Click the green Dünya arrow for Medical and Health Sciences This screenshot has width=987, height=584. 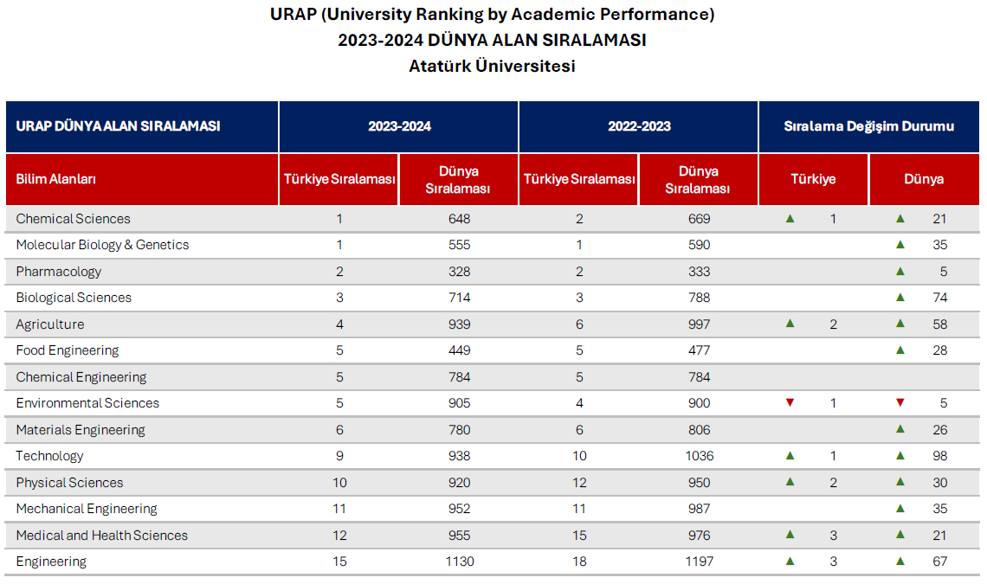(900, 536)
